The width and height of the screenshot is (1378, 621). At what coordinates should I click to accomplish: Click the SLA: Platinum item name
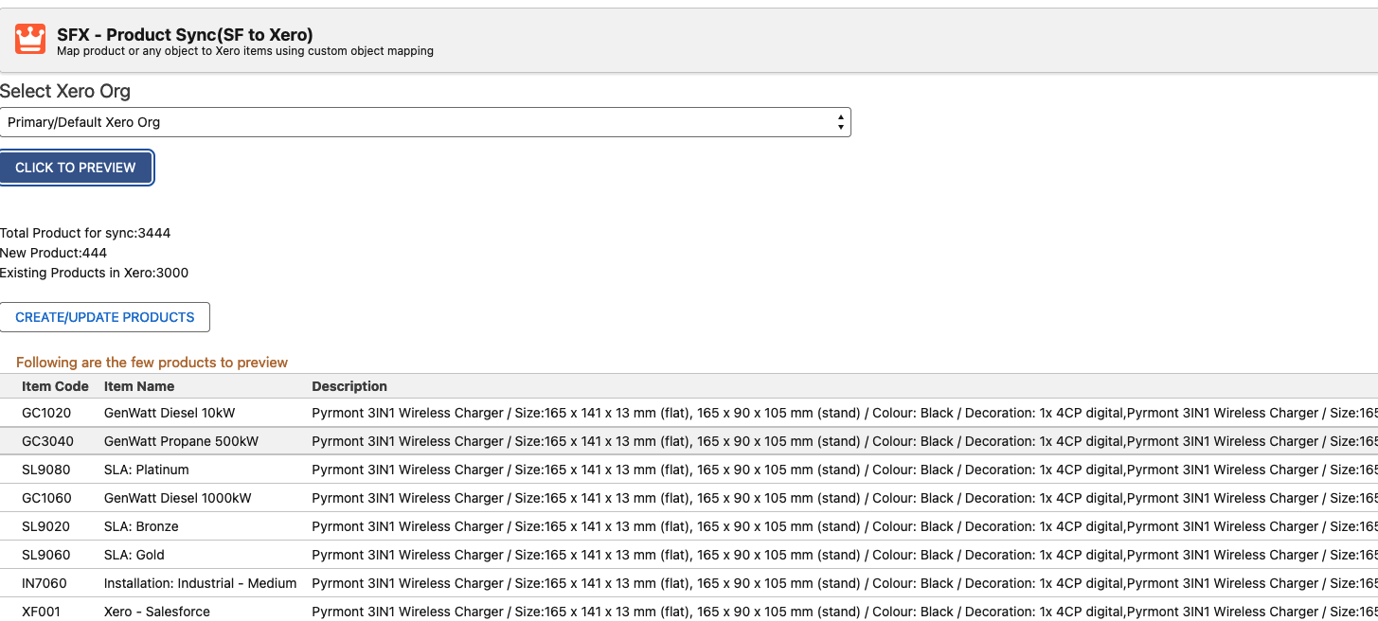(x=146, y=470)
